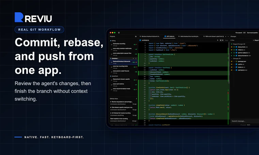Toggle the staged circle for promo-codes.ts
259x155 pixels.
234,53
